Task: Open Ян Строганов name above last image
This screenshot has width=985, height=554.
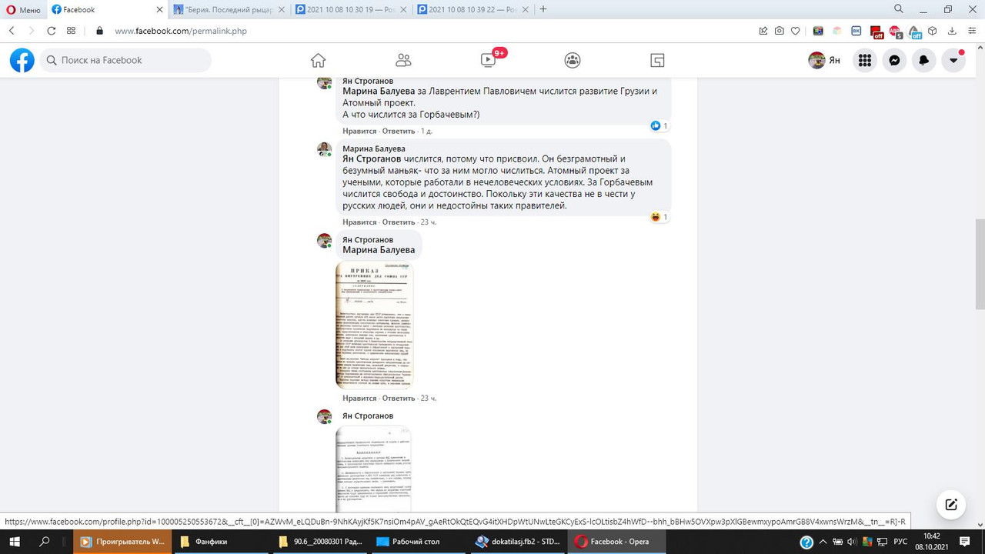Action: pos(368,416)
